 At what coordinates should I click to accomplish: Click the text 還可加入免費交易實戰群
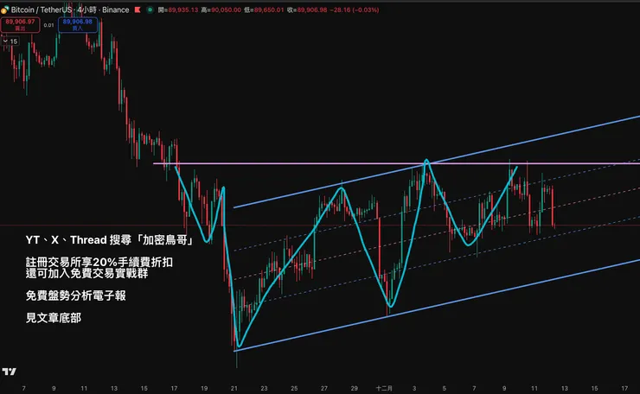point(87,273)
